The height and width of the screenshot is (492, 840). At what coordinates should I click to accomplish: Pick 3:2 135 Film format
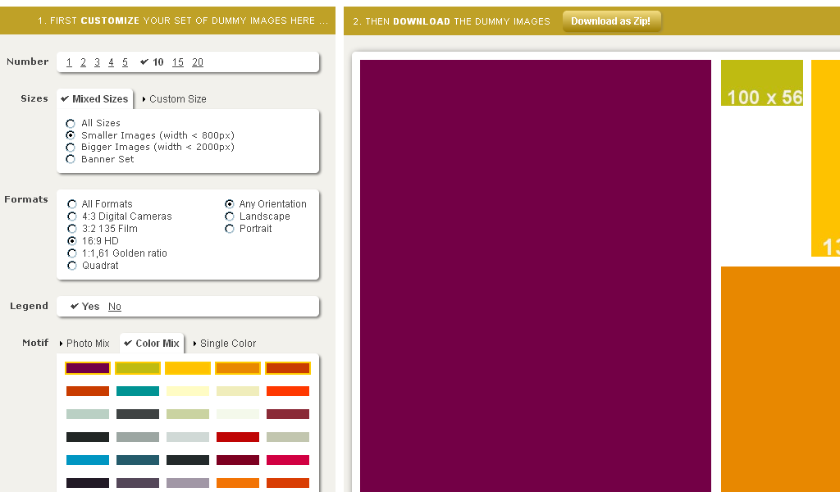[72, 229]
